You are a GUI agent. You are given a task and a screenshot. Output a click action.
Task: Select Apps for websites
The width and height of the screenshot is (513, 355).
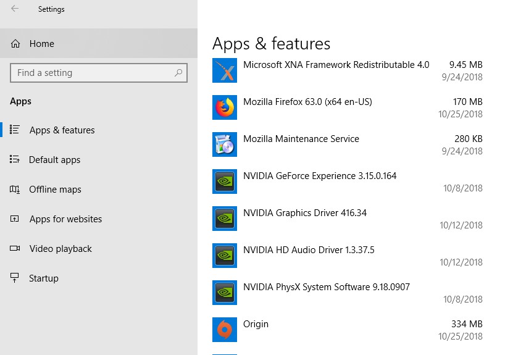[65, 219]
